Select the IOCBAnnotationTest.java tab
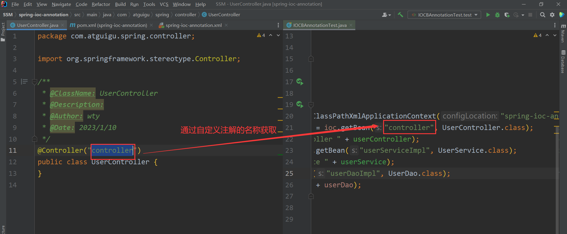The image size is (567, 234). tap(320, 25)
